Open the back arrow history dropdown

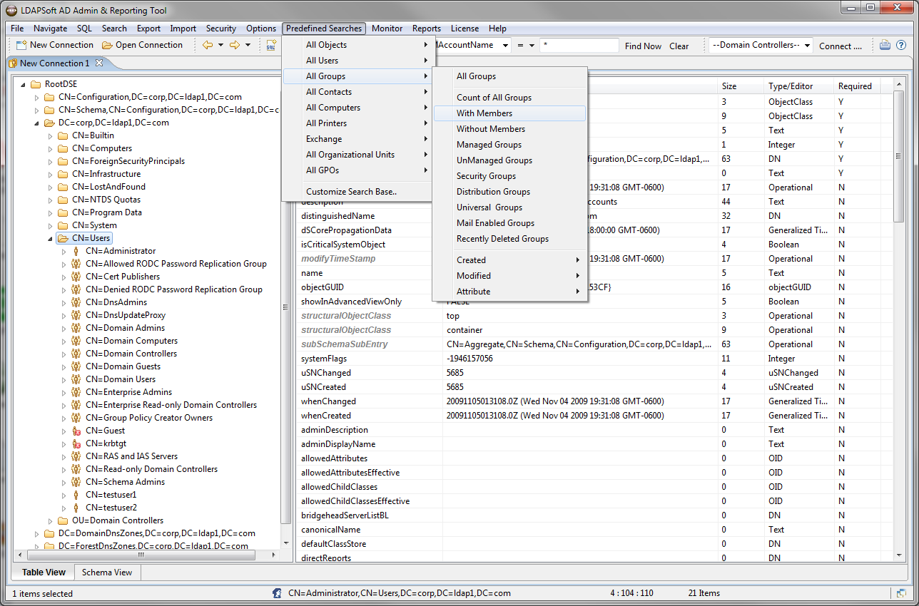(x=220, y=45)
